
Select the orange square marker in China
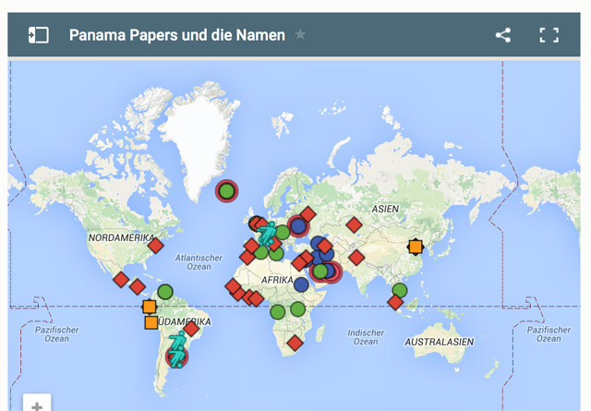416,247
